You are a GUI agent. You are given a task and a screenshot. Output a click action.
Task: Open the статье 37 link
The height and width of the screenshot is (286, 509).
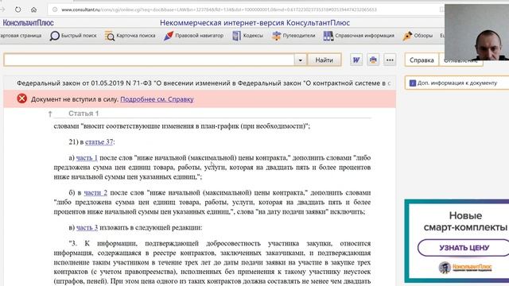99,142
